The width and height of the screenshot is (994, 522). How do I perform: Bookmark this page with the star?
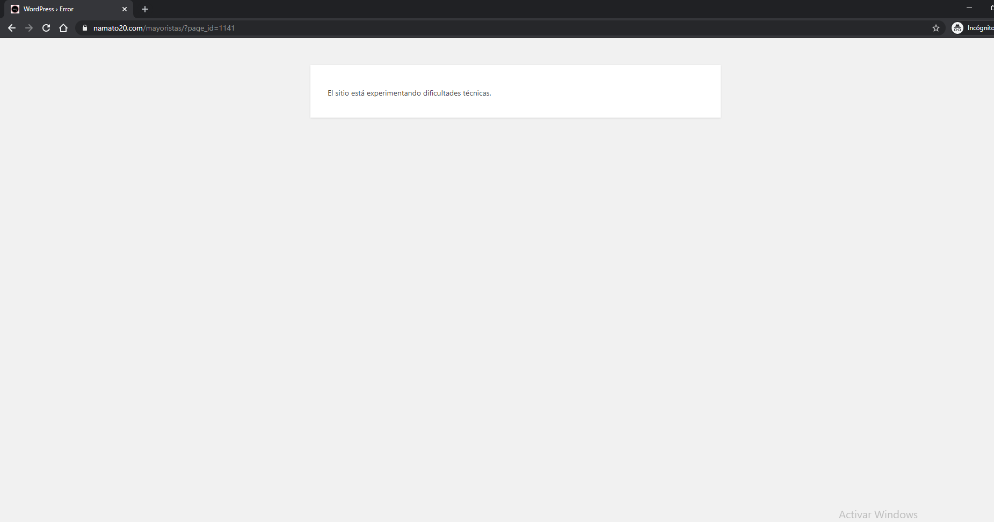(x=936, y=28)
